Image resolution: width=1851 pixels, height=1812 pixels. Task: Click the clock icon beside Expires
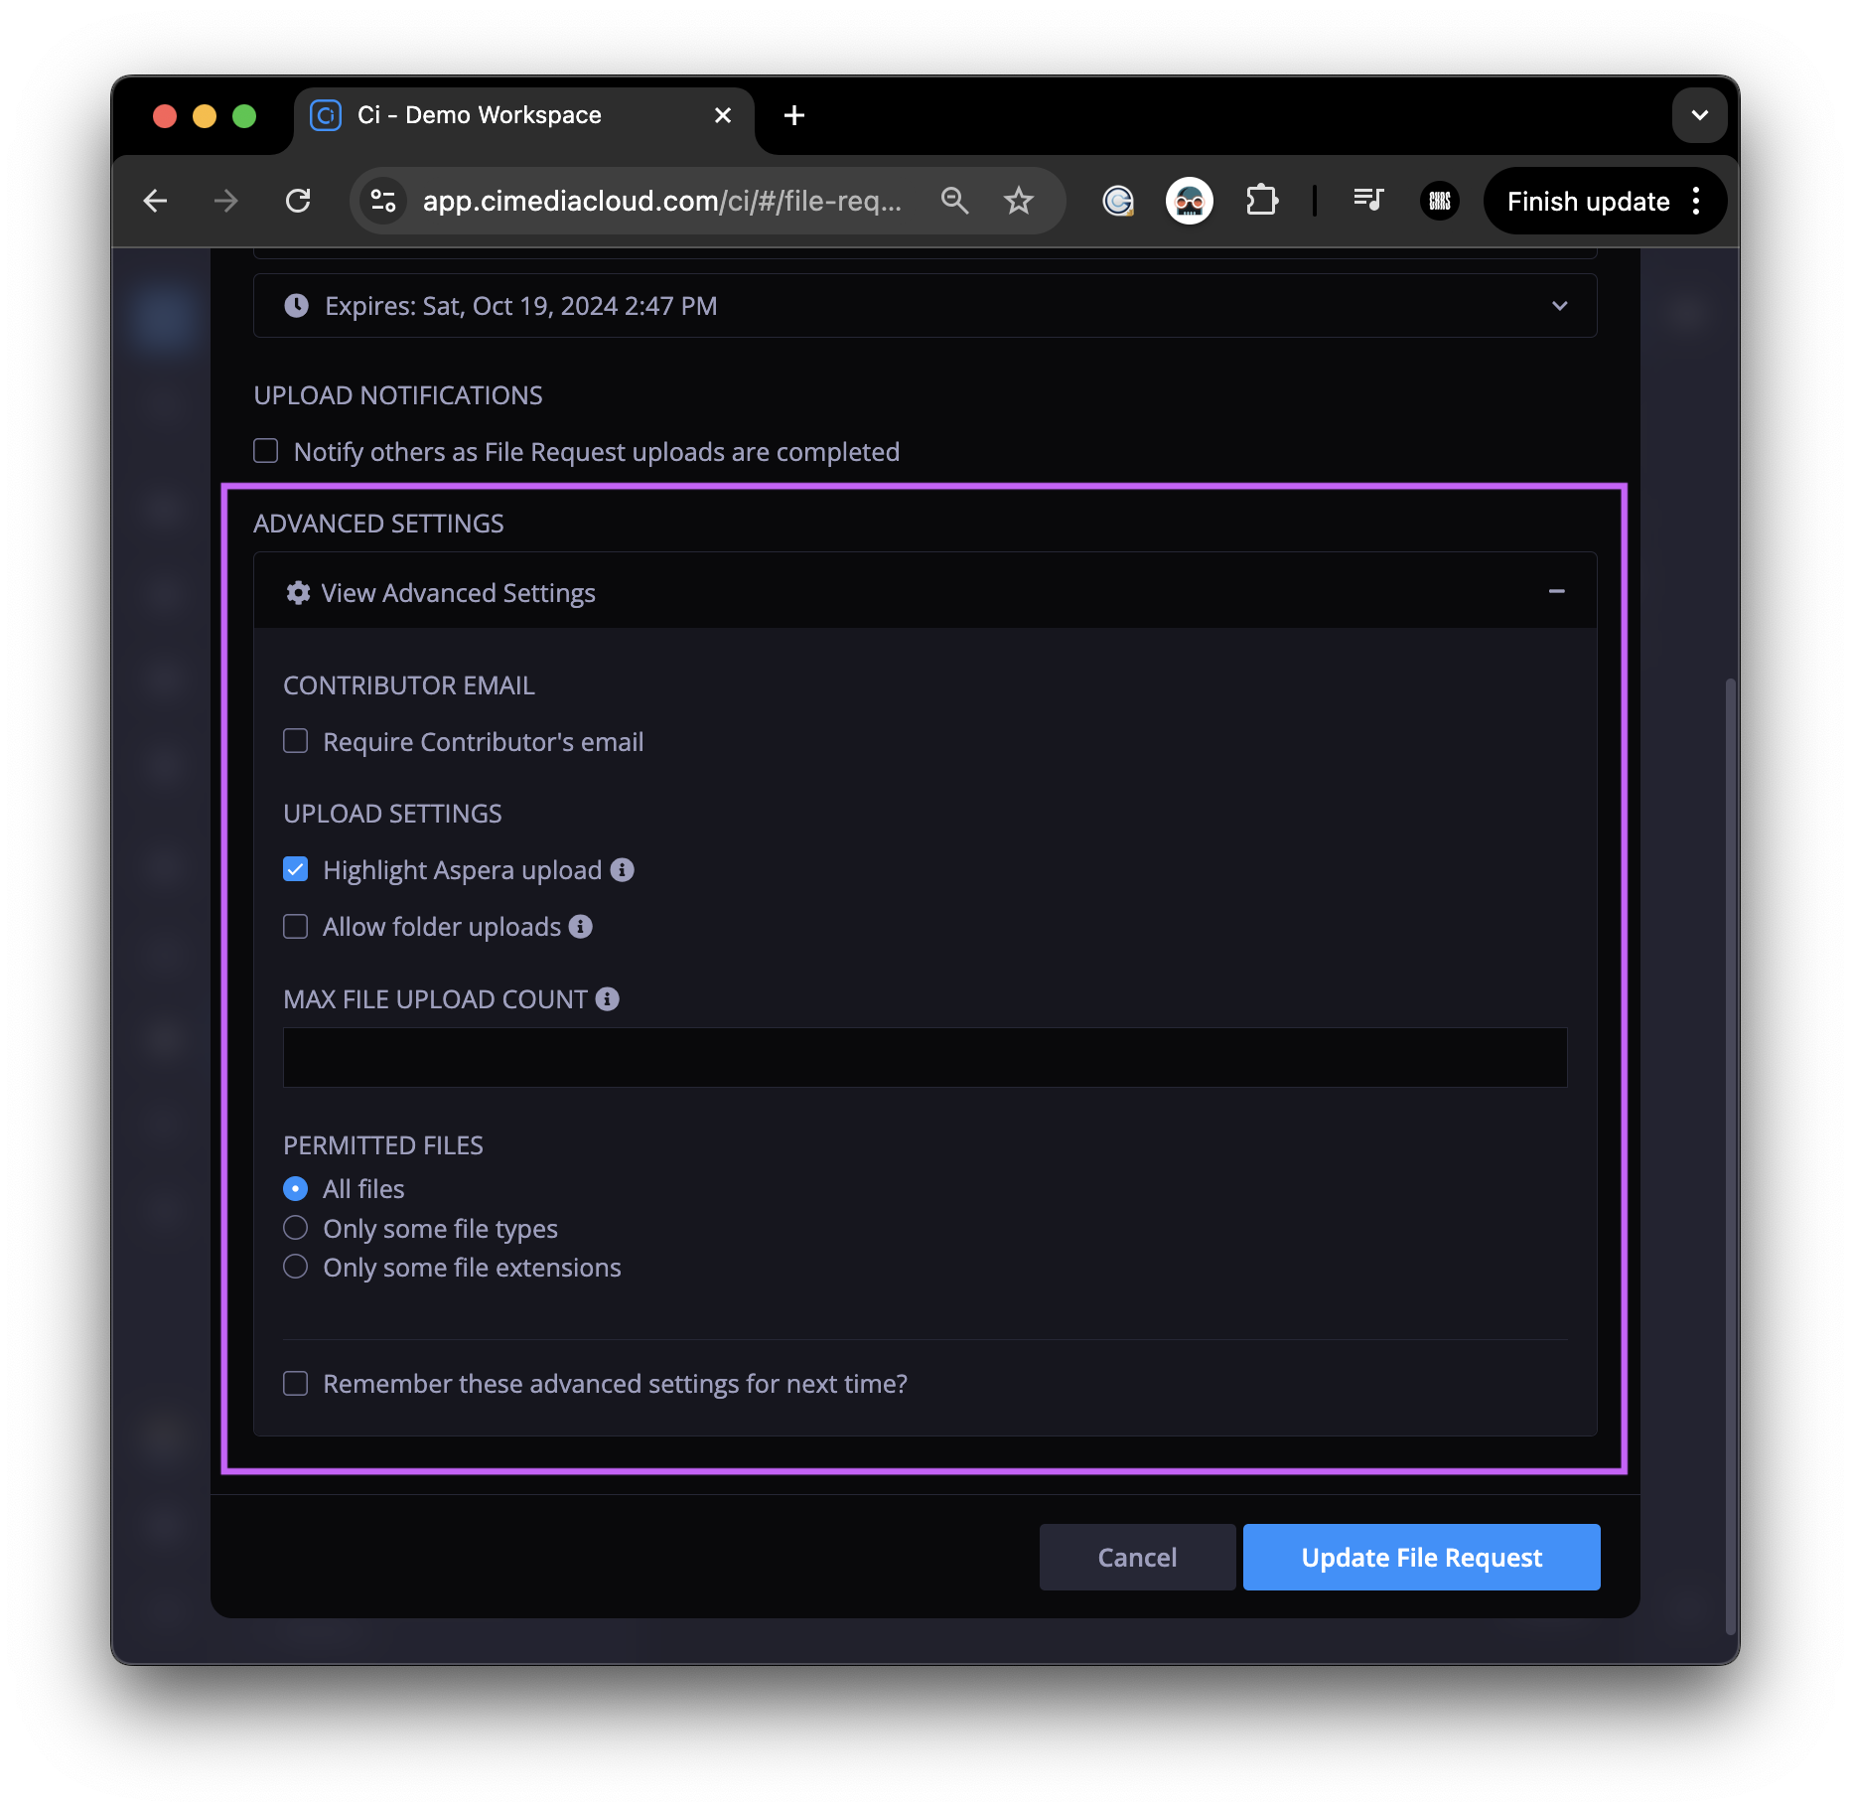coord(296,305)
